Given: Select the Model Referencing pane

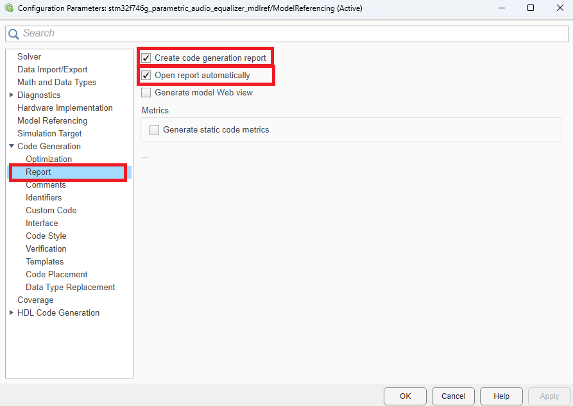Looking at the screenshot, I should tap(52, 120).
